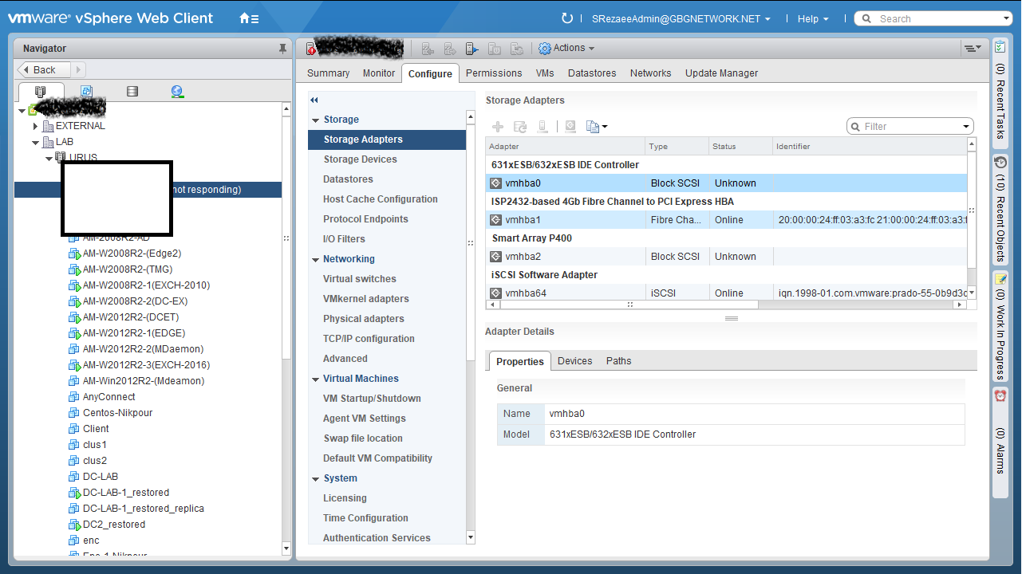1022x574 pixels.
Task: Collapse the Networking section
Action: pyautogui.click(x=316, y=260)
